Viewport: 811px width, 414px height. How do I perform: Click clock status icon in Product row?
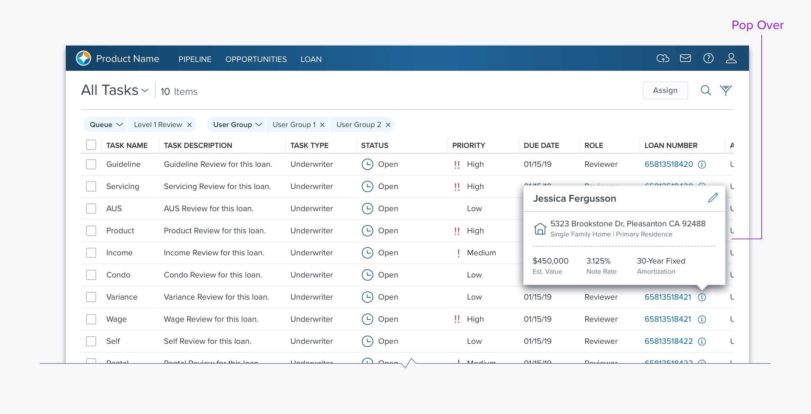coord(367,231)
